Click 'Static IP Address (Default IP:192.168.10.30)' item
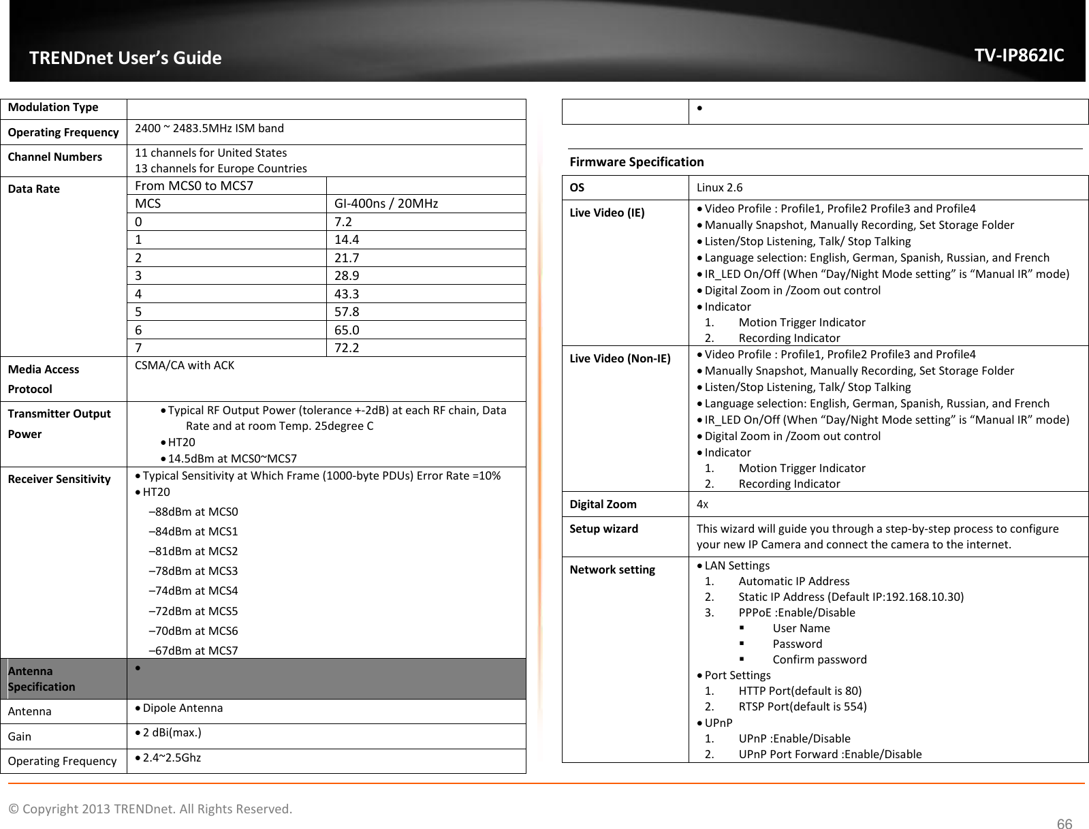 click(851, 597)
